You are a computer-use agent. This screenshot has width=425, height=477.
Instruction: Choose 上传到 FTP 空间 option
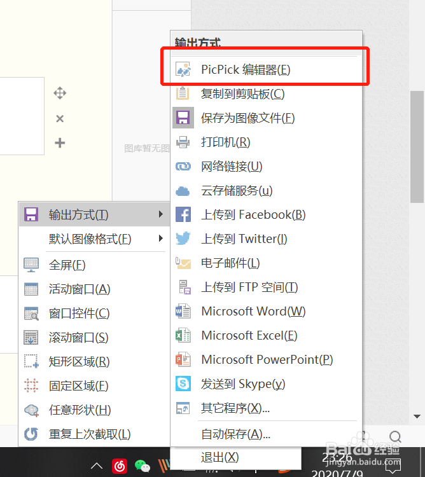click(x=266, y=287)
